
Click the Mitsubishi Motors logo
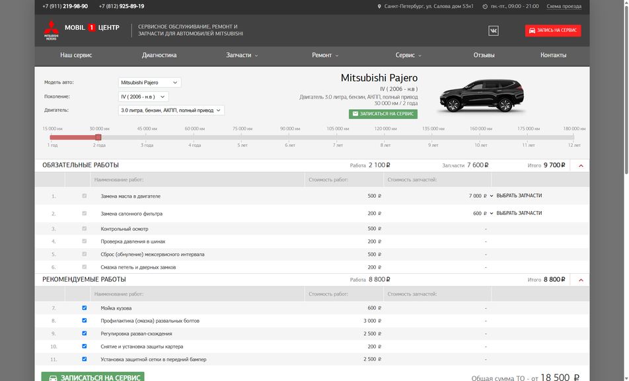(x=51, y=30)
